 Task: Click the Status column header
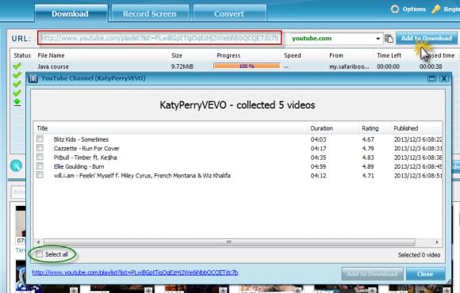click(x=22, y=55)
